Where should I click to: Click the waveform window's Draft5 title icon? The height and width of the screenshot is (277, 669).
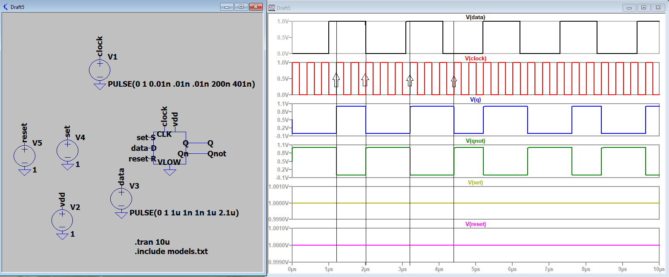point(272,8)
